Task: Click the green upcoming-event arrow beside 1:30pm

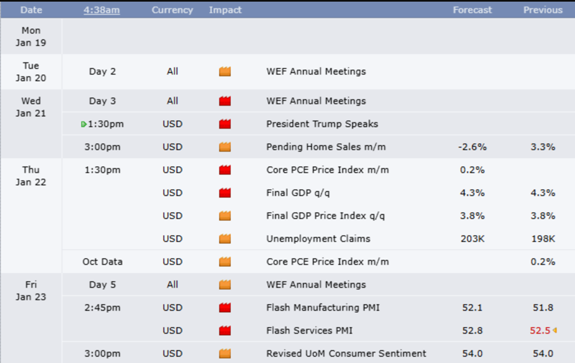Action: point(84,124)
